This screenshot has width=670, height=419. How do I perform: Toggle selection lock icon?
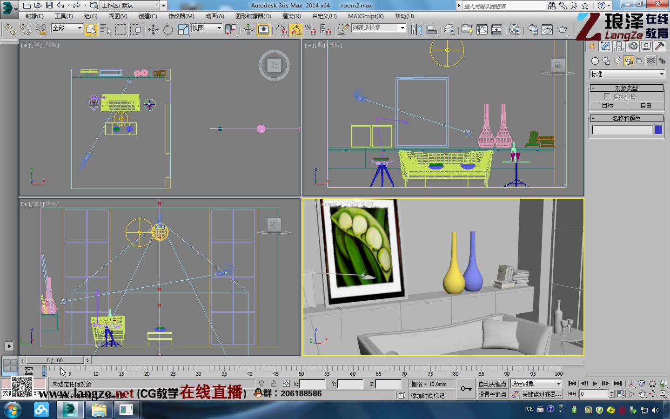pyautogui.click(x=274, y=384)
